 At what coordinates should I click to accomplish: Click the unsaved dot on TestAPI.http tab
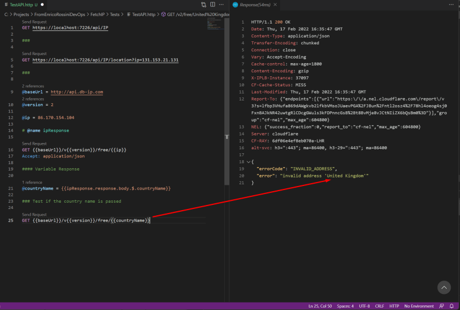(42, 5)
